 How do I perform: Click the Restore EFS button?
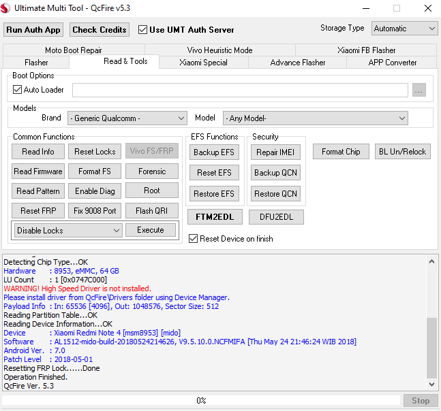click(214, 194)
